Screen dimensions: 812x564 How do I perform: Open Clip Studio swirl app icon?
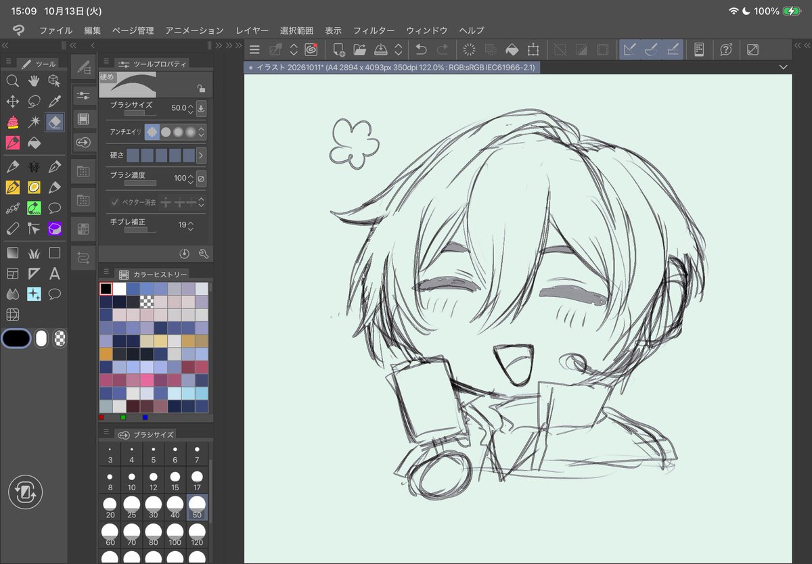[311, 49]
